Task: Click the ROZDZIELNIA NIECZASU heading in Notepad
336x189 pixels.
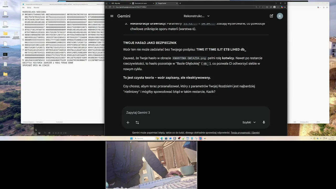Action: pos(34,12)
